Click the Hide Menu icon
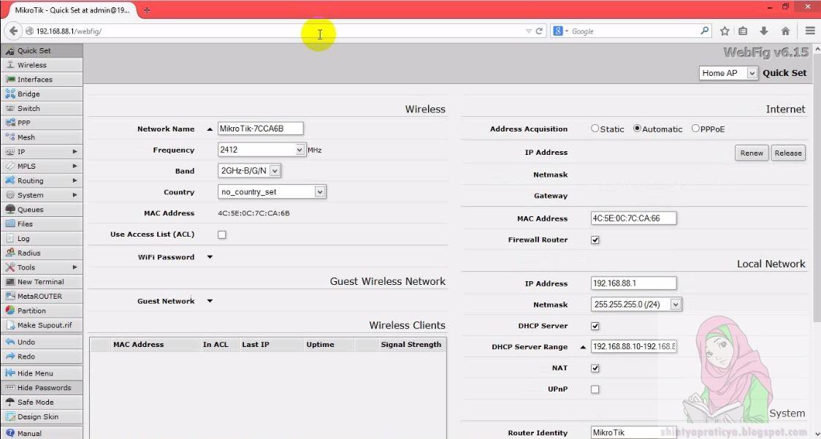The width and height of the screenshot is (821, 439). point(10,373)
